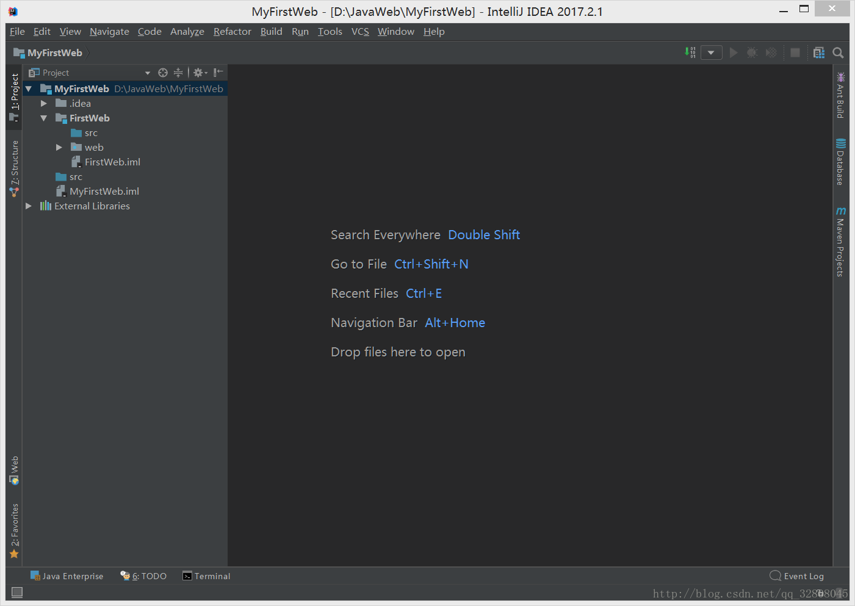Click the Run with Coverage icon
This screenshot has width=855, height=606.
(771, 52)
